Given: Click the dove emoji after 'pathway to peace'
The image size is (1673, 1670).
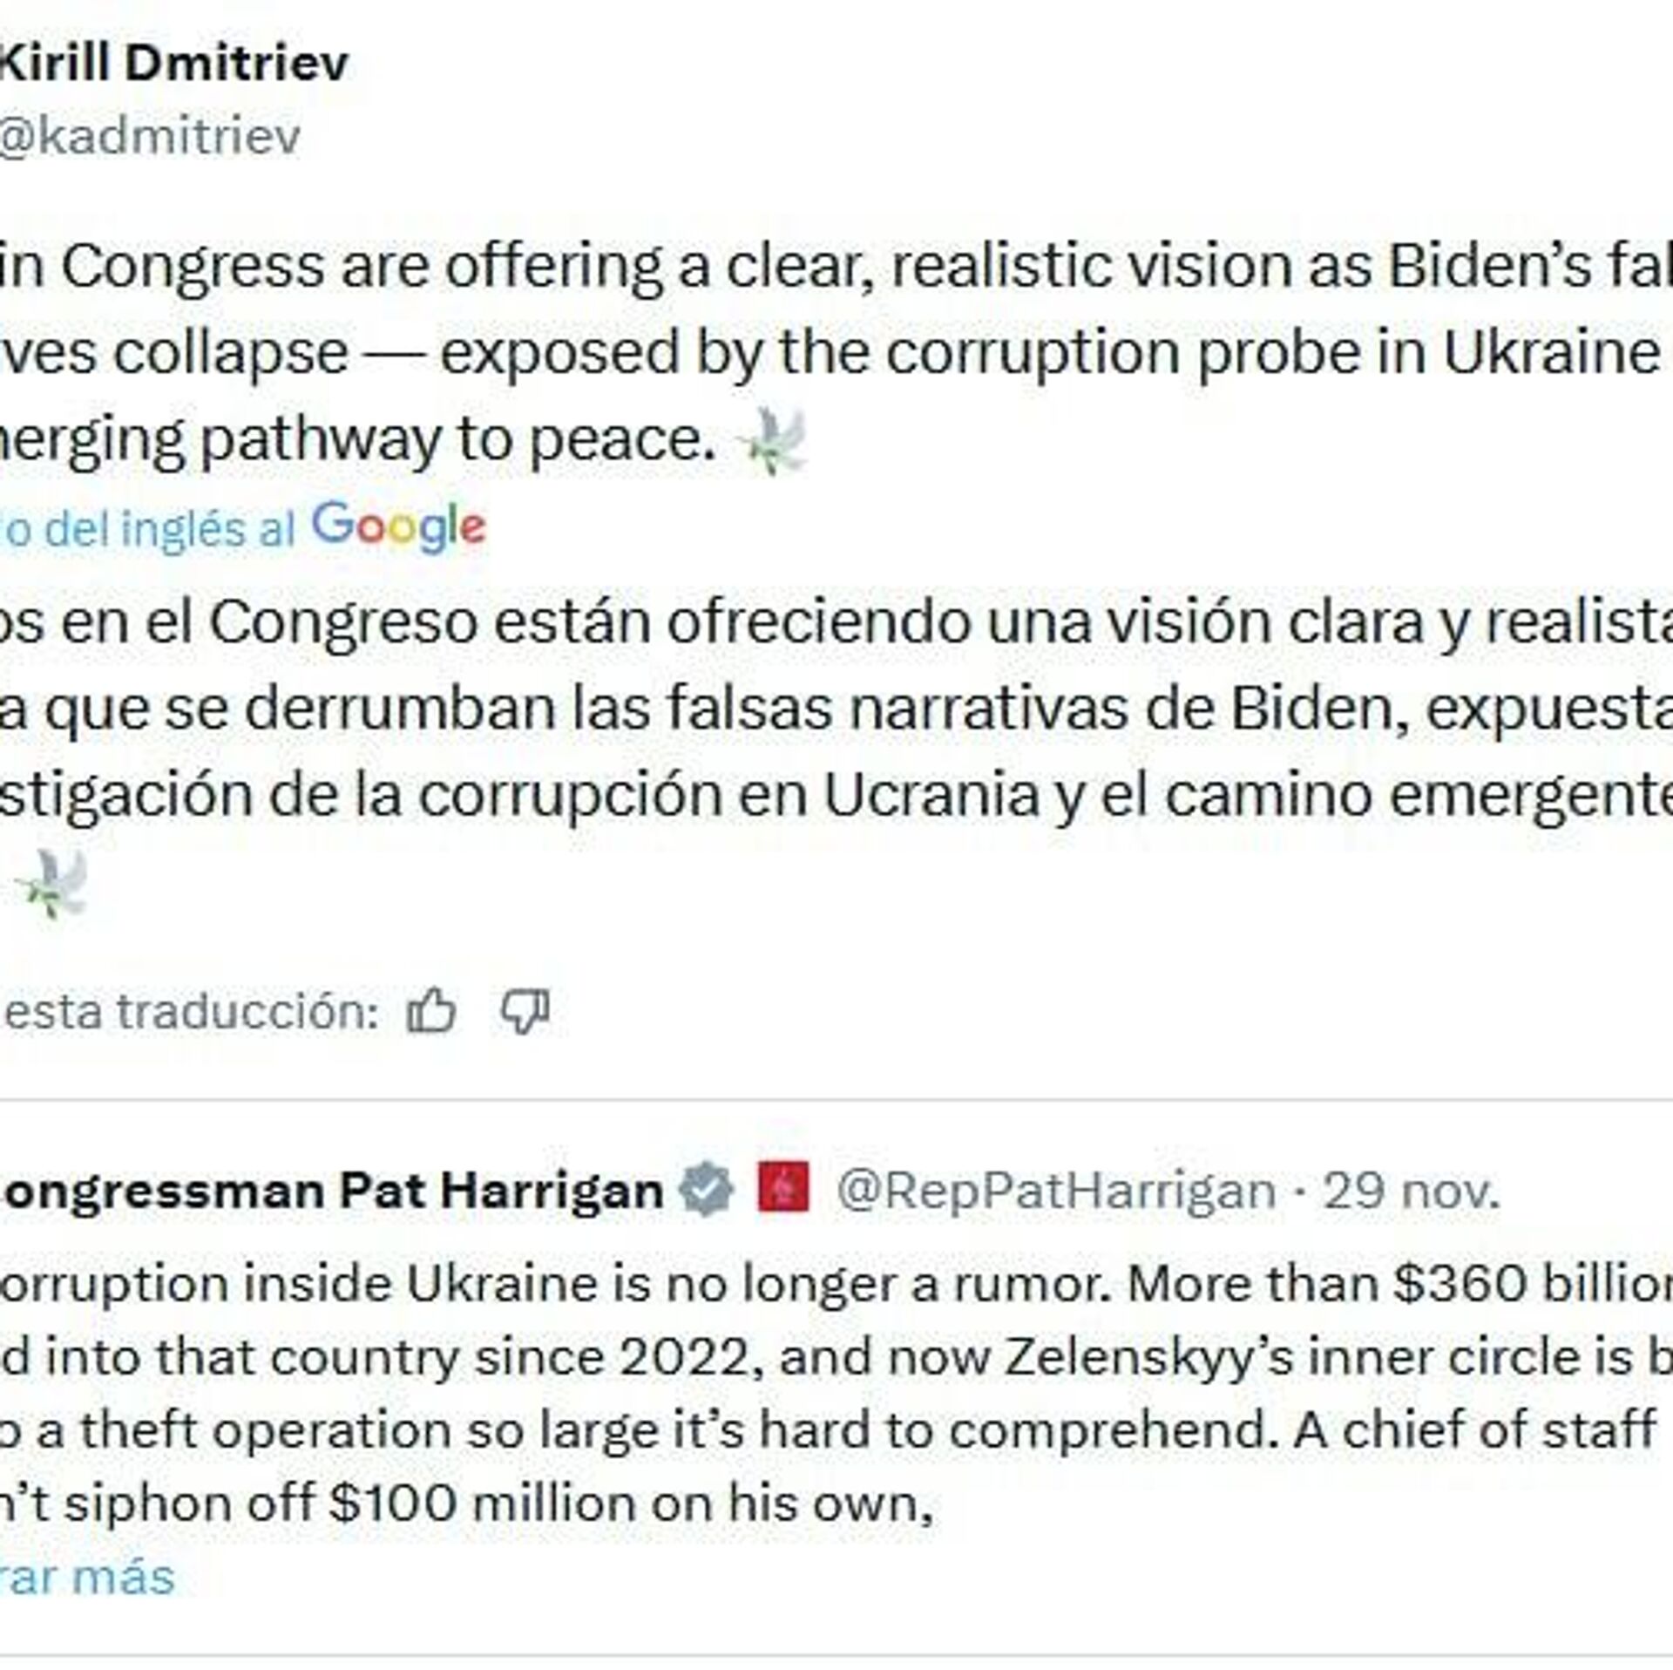Looking at the screenshot, I should click(771, 441).
